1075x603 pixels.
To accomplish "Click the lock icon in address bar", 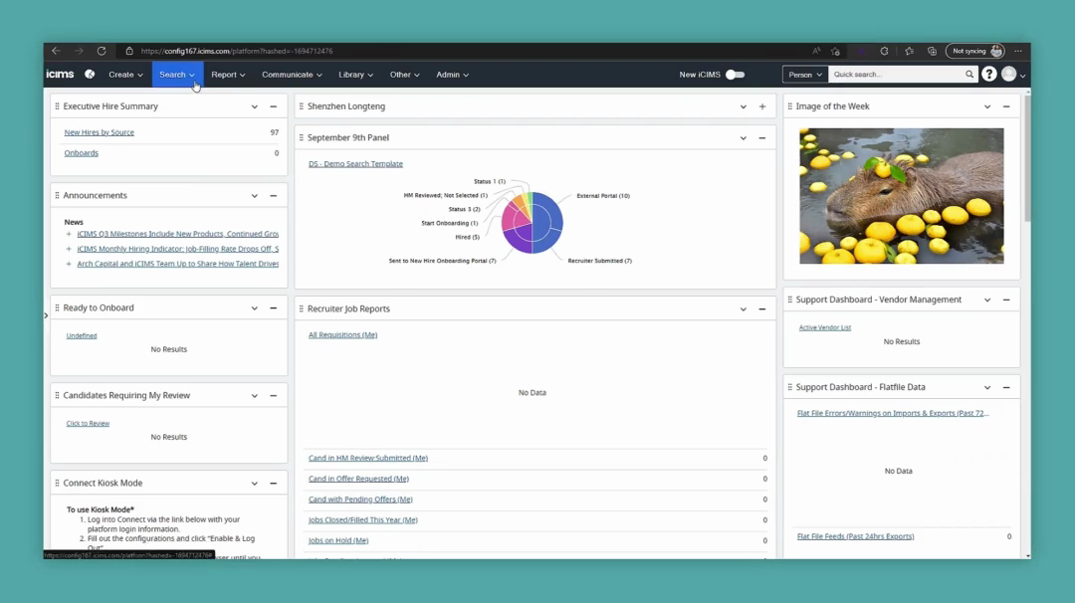I will pos(128,51).
